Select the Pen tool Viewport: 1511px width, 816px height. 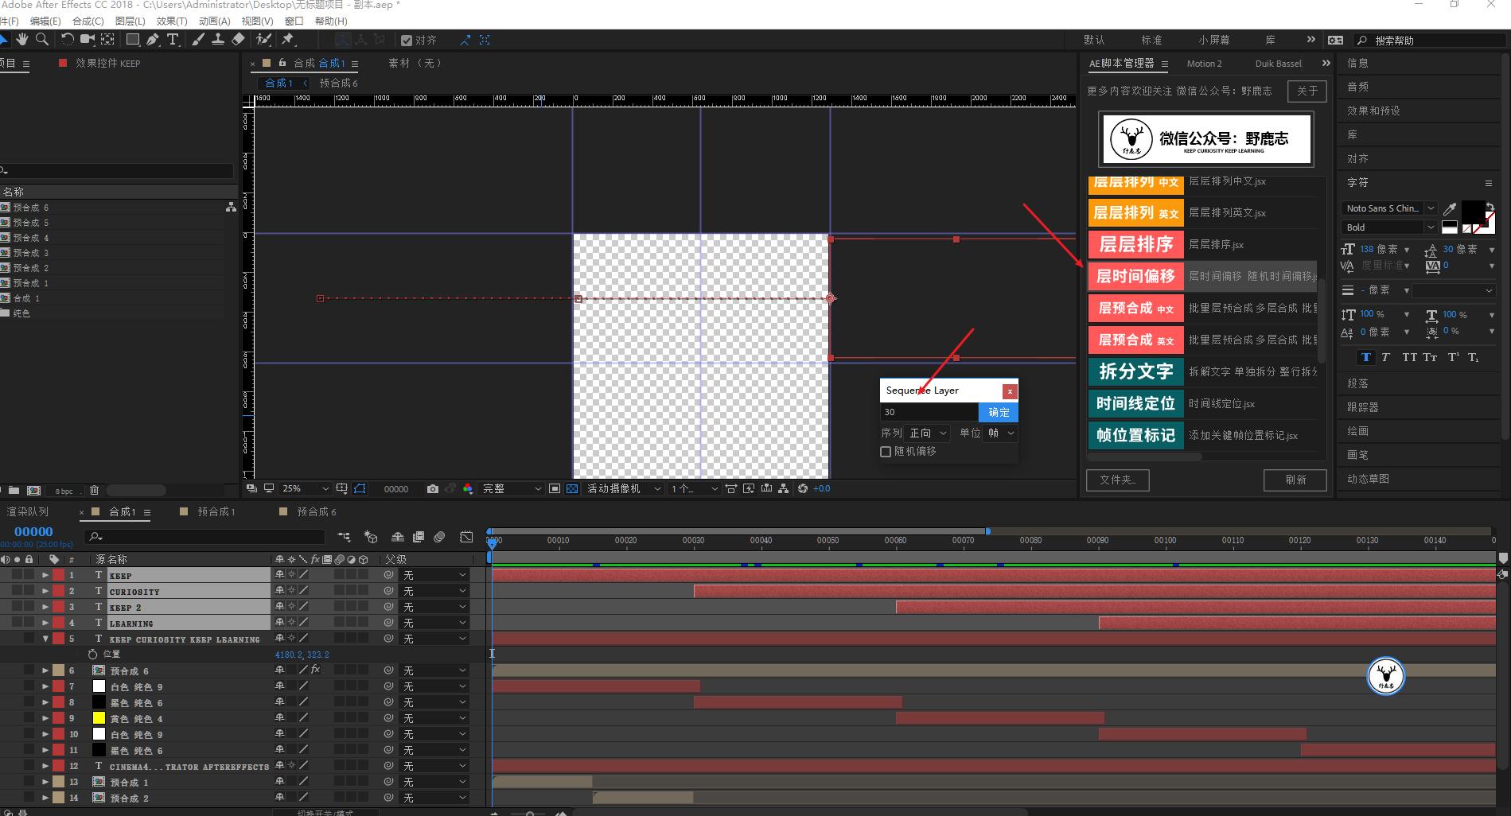[153, 39]
